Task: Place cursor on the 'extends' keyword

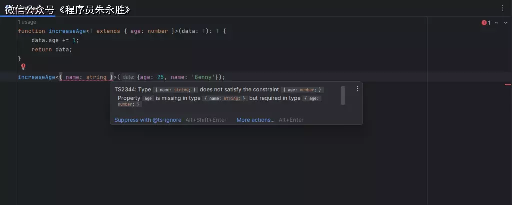Action: [x=108, y=31]
